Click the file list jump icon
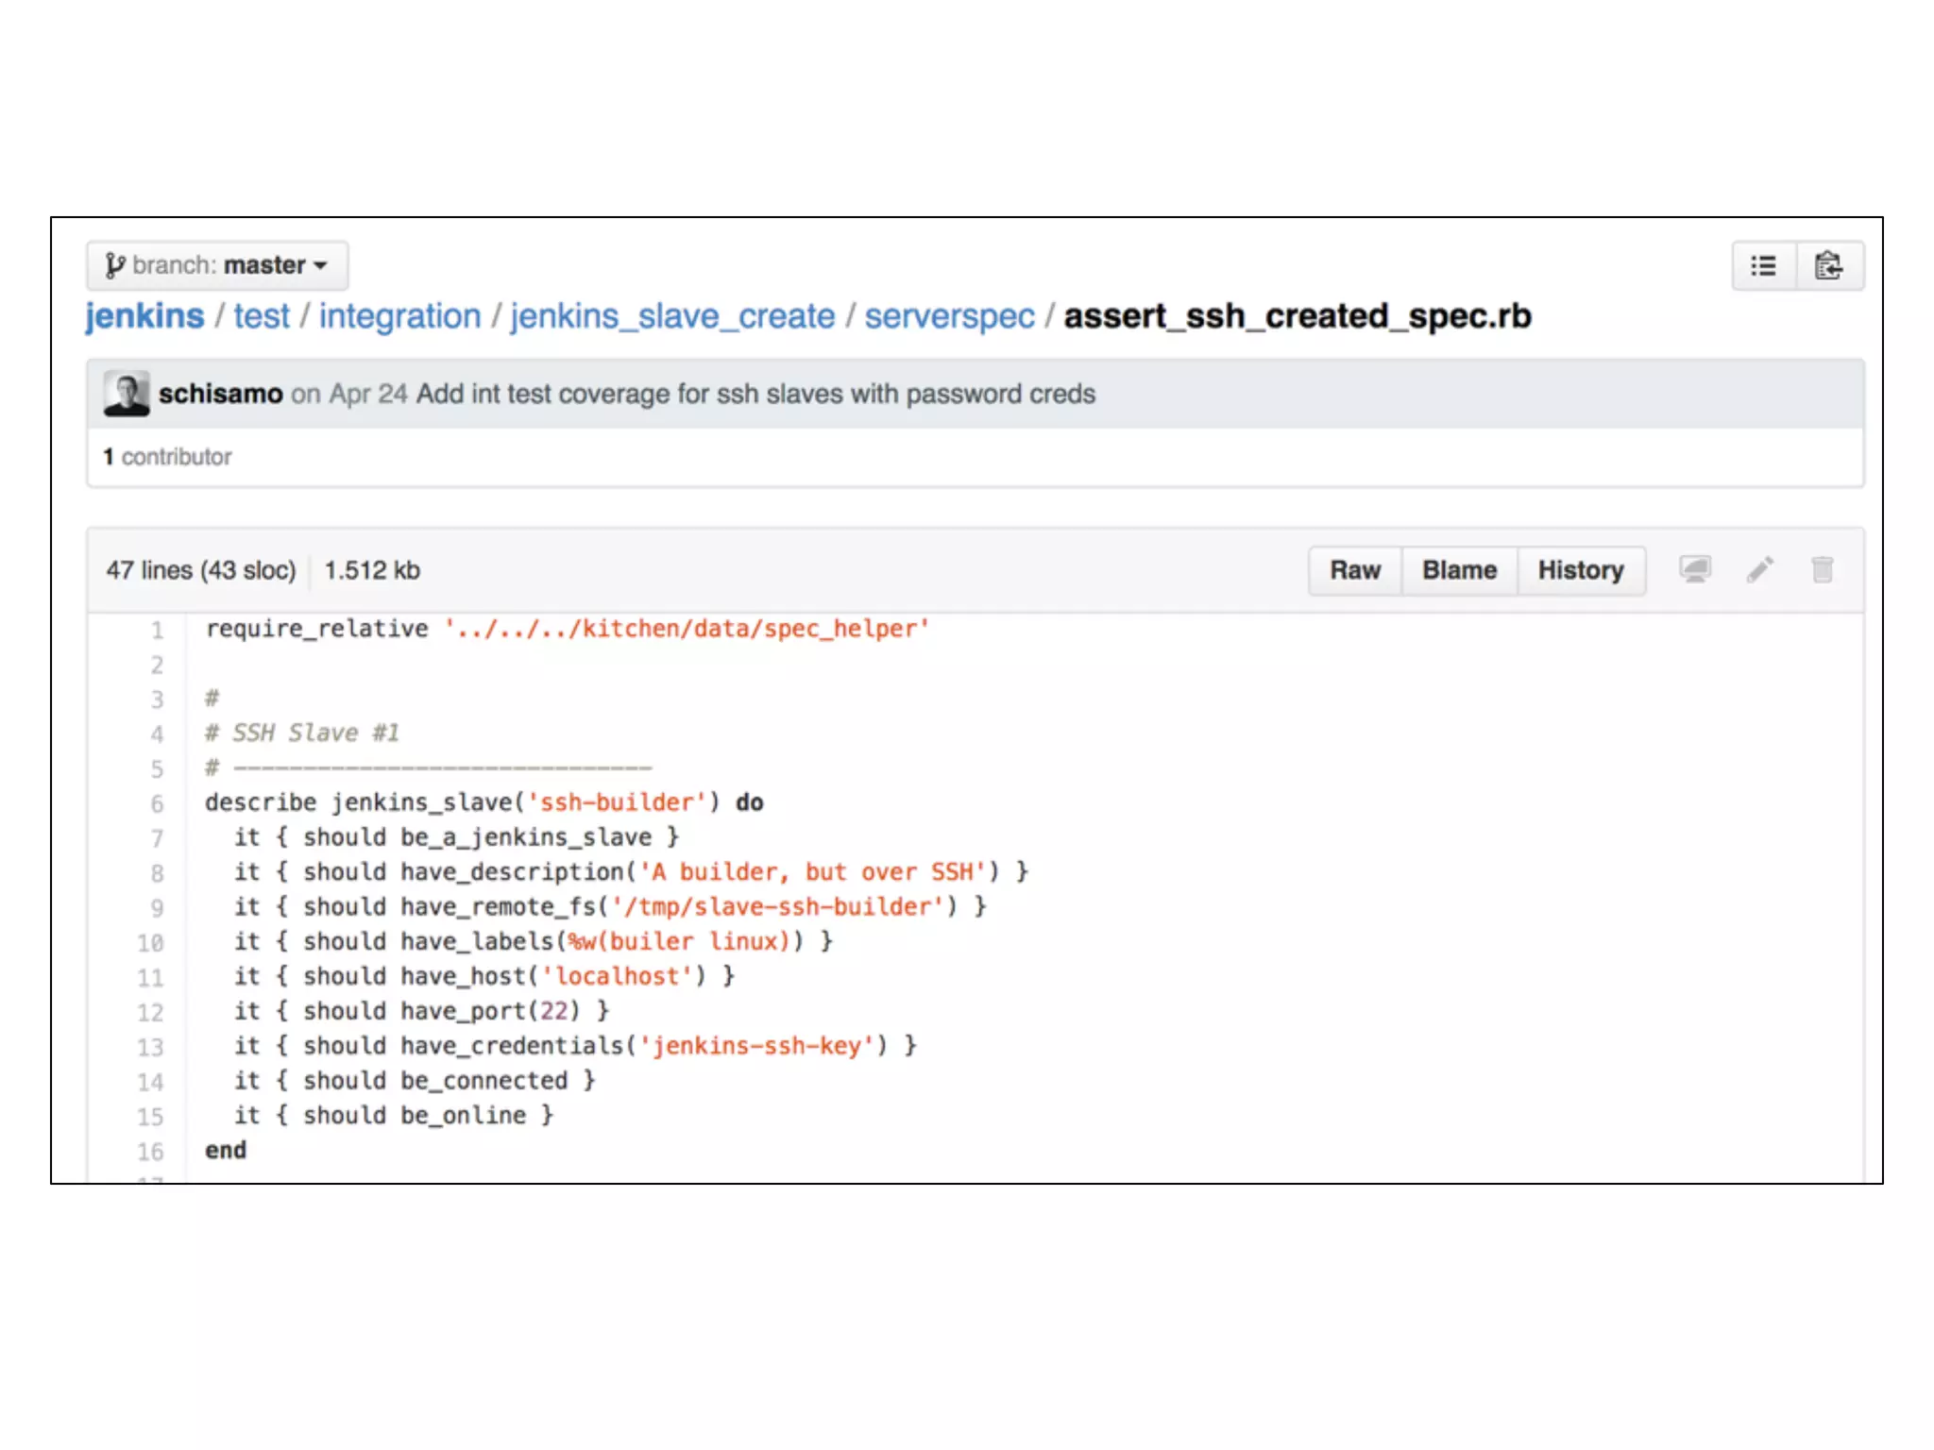 tap(1763, 266)
